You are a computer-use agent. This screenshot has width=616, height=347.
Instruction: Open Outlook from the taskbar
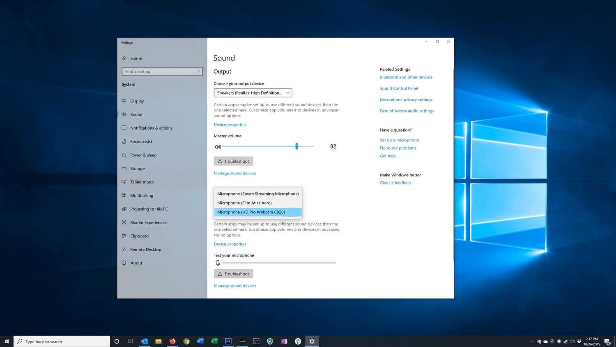[x=145, y=341]
